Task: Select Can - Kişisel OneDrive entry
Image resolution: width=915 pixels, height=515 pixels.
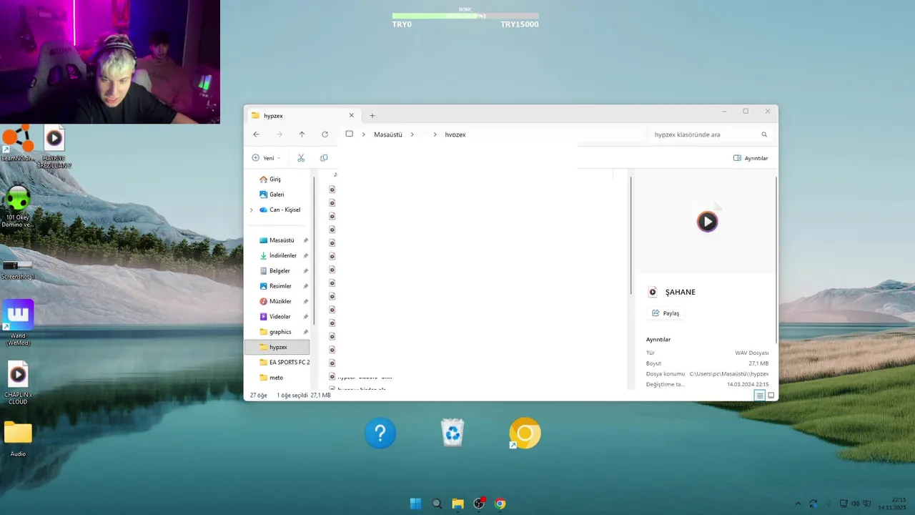Action: 285,210
